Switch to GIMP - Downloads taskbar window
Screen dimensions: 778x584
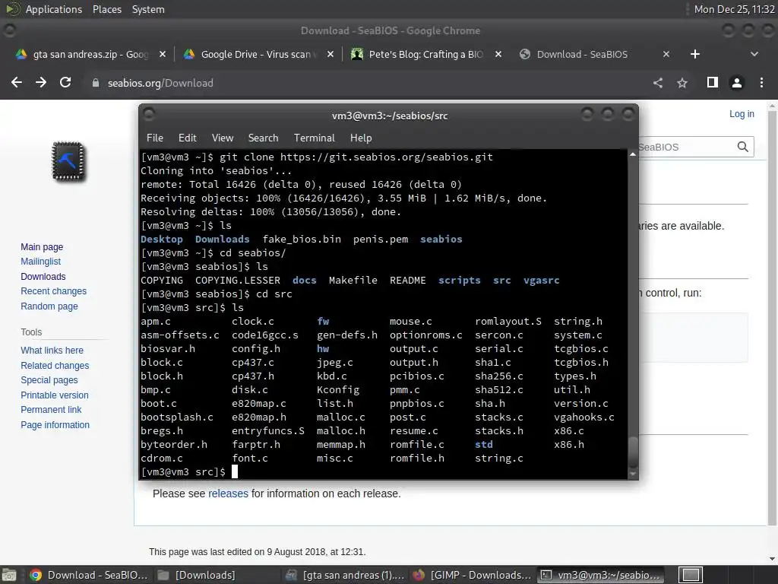pyautogui.click(x=473, y=575)
